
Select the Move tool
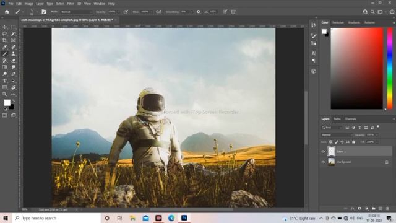tap(4, 27)
